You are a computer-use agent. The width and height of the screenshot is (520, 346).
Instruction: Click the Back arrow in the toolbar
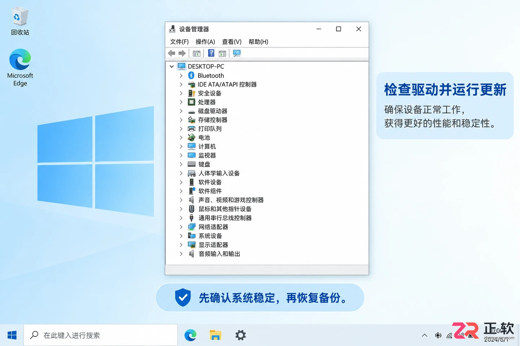pyautogui.click(x=172, y=53)
